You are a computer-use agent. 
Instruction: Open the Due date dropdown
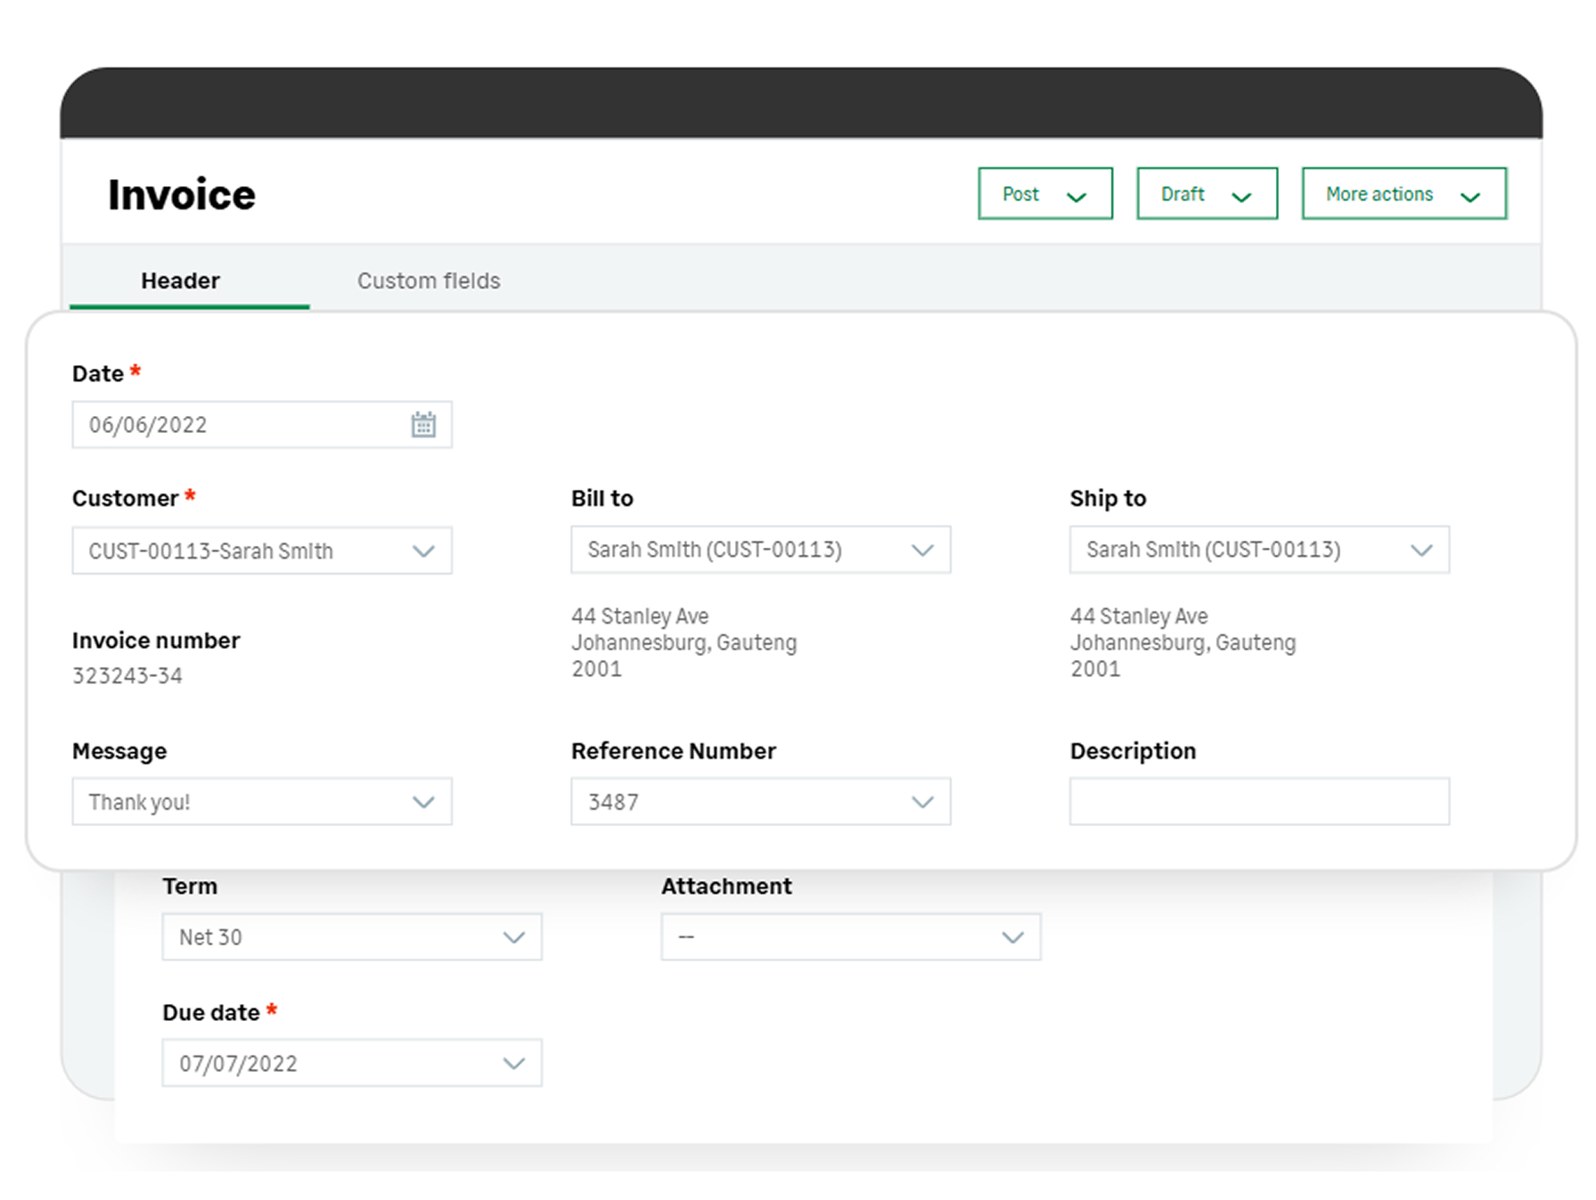514,1063
